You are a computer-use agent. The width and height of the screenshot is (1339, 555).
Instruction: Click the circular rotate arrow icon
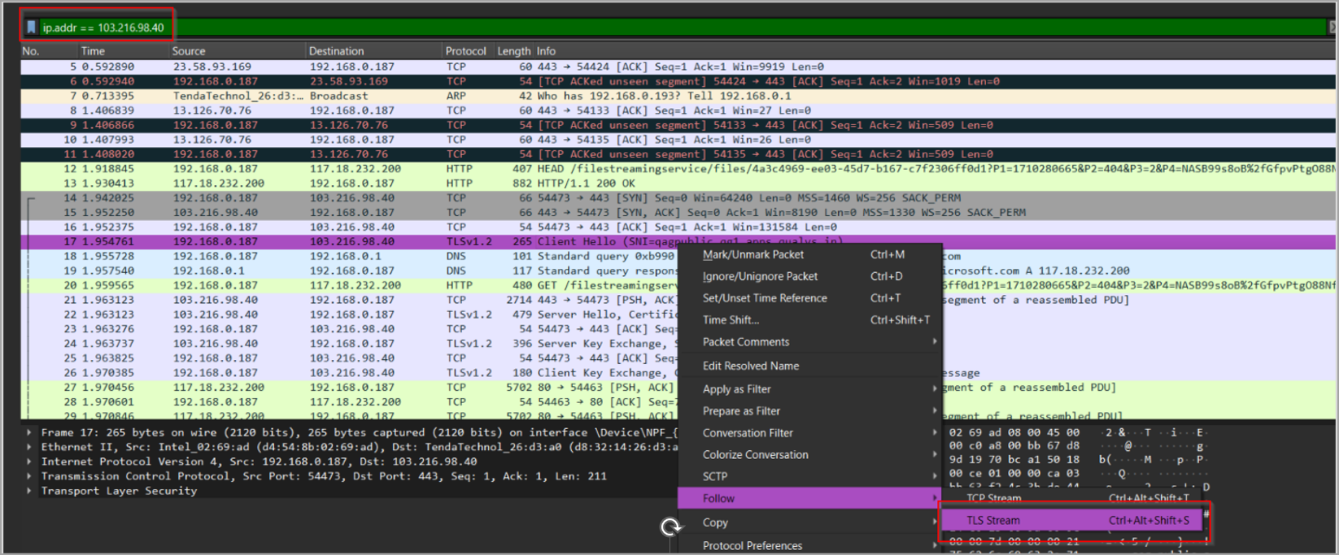[x=671, y=527]
